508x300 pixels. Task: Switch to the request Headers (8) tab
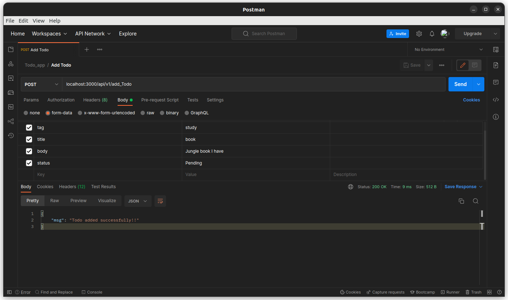pos(95,100)
